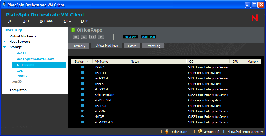Click status icon of RHat-C1 row
266x136 pixels.
[83, 105]
